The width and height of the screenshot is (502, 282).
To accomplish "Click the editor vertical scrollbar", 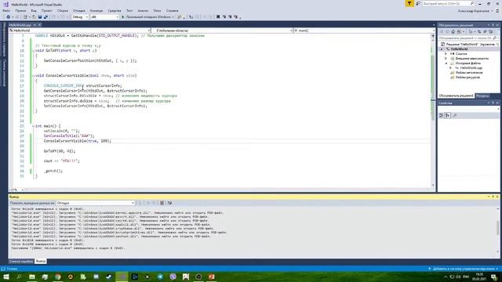I will pyautogui.click(x=433, y=110).
